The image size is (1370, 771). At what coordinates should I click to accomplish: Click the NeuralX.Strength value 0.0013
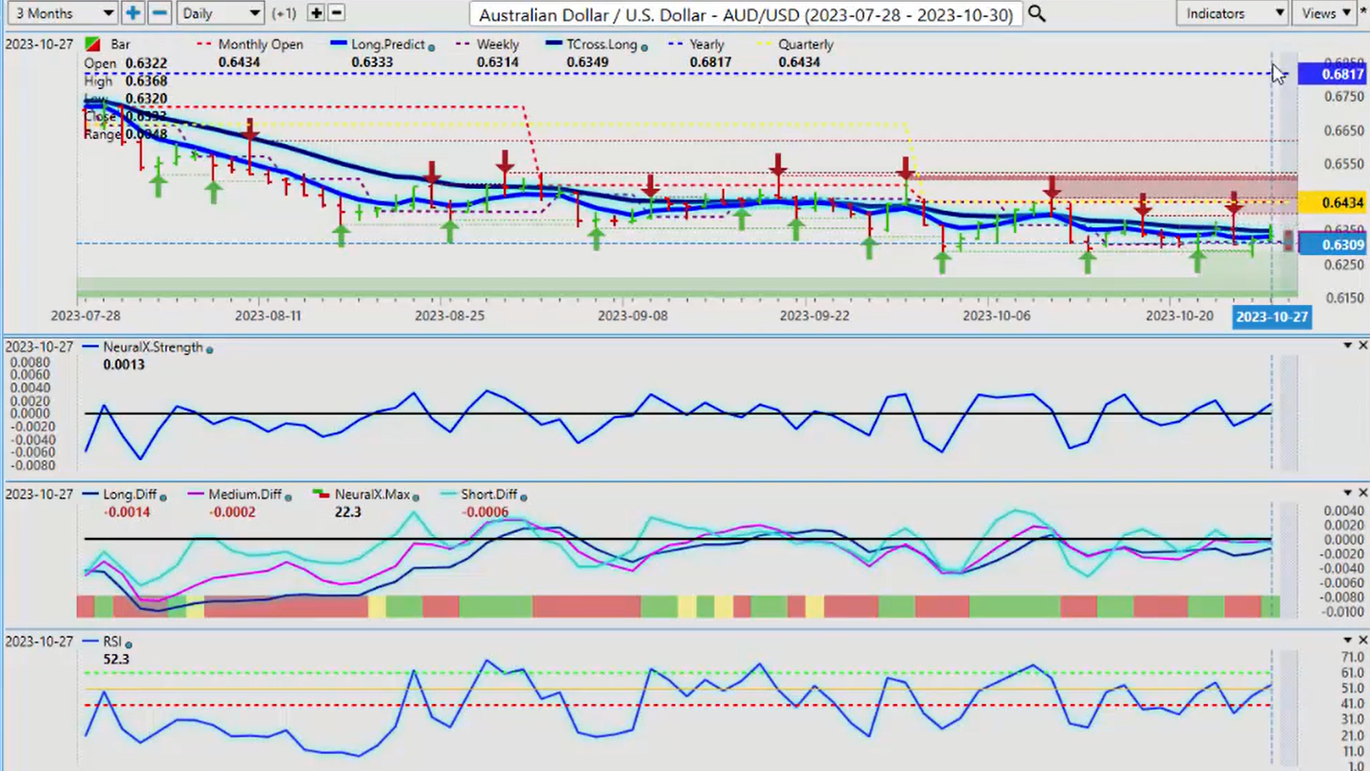(124, 365)
